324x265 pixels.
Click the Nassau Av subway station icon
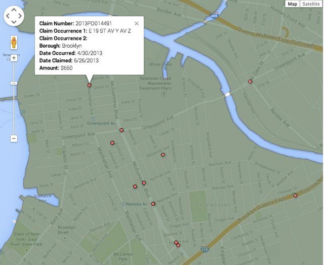(123, 204)
